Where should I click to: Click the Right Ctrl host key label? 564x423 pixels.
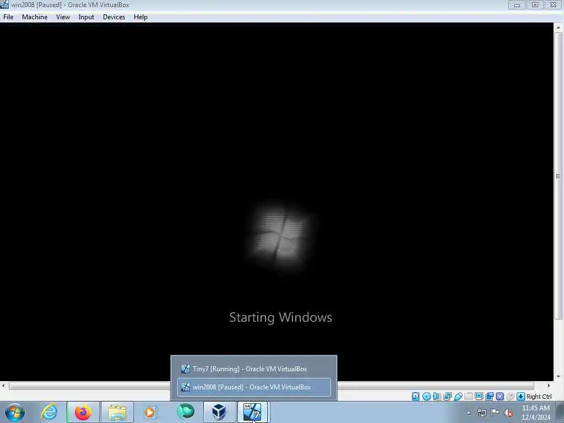[x=539, y=397]
